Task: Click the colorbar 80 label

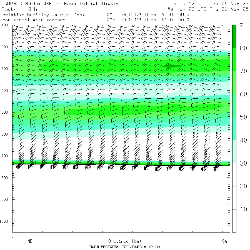Action: 243,48
